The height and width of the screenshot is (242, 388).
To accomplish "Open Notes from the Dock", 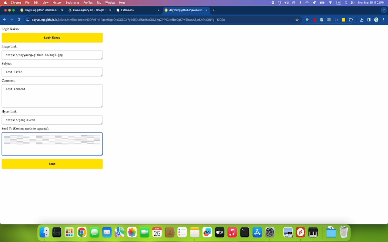I will point(195,232).
